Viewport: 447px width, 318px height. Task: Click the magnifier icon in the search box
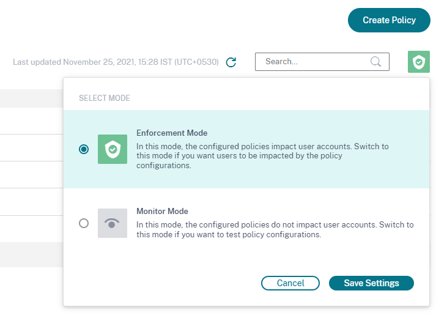[376, 62]
